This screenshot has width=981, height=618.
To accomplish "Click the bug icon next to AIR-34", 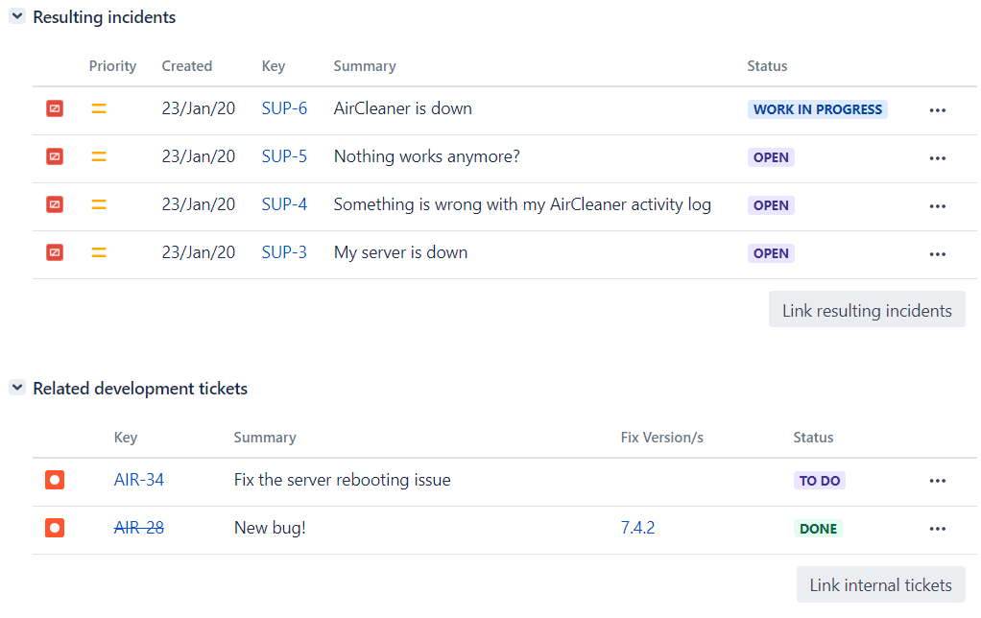I will [x=55, y=481].
